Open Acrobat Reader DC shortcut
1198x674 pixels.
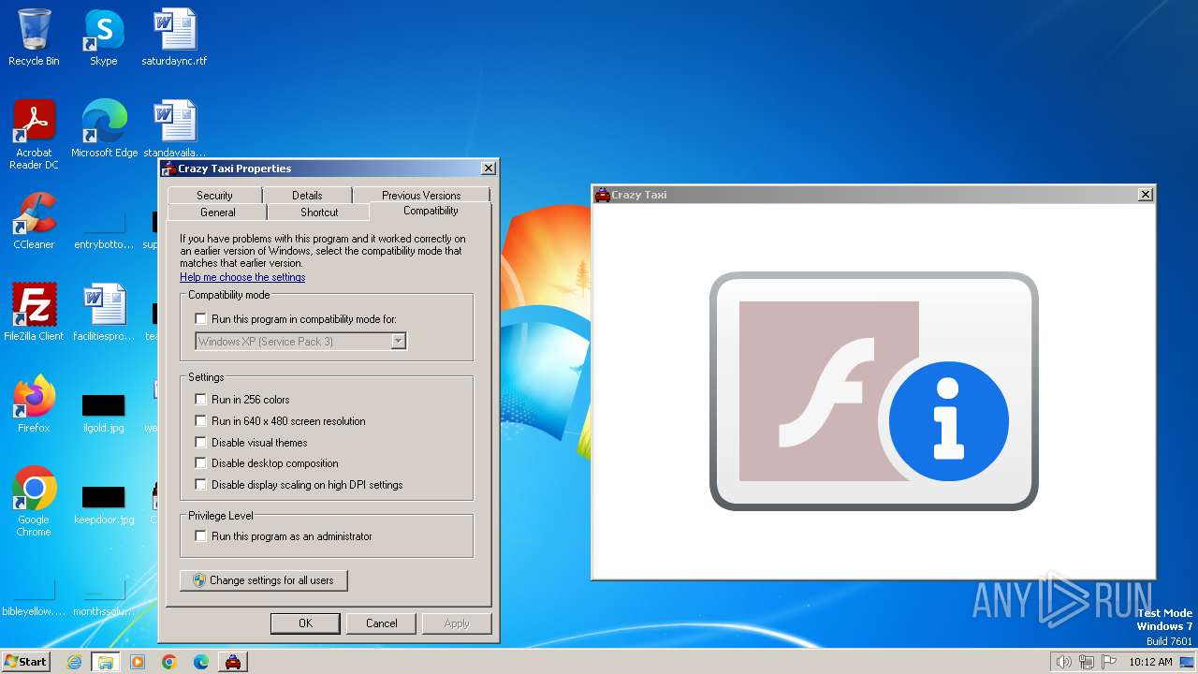pos(34,134)
